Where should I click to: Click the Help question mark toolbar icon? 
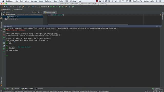(69, 7)
